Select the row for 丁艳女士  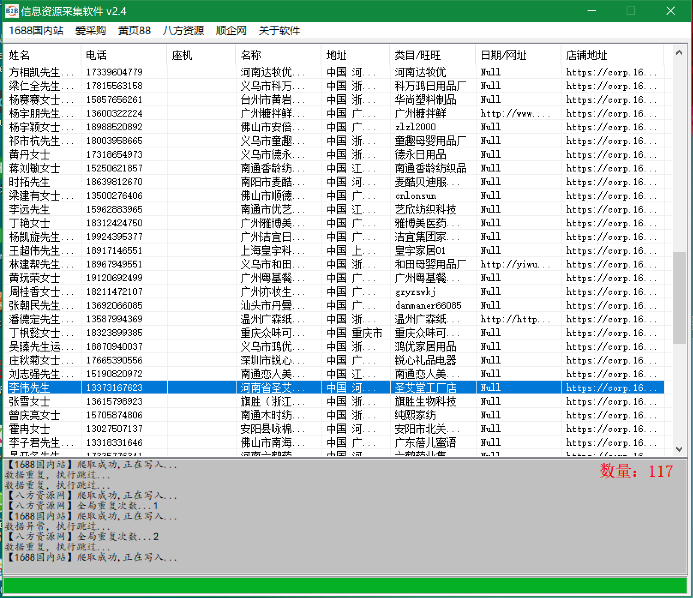336,223
